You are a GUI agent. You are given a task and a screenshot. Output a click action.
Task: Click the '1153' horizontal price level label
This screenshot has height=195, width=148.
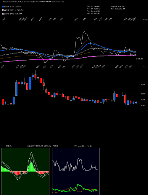coord(143,94)
